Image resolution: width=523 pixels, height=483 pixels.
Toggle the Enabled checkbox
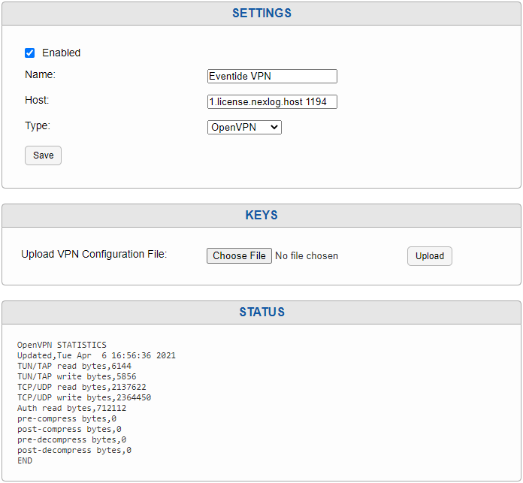[x=30, y=53]
